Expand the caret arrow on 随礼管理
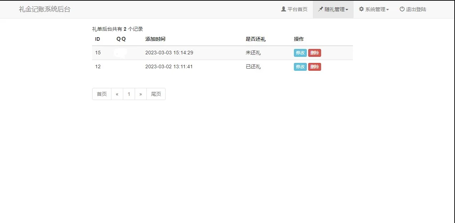 (347, 9)
